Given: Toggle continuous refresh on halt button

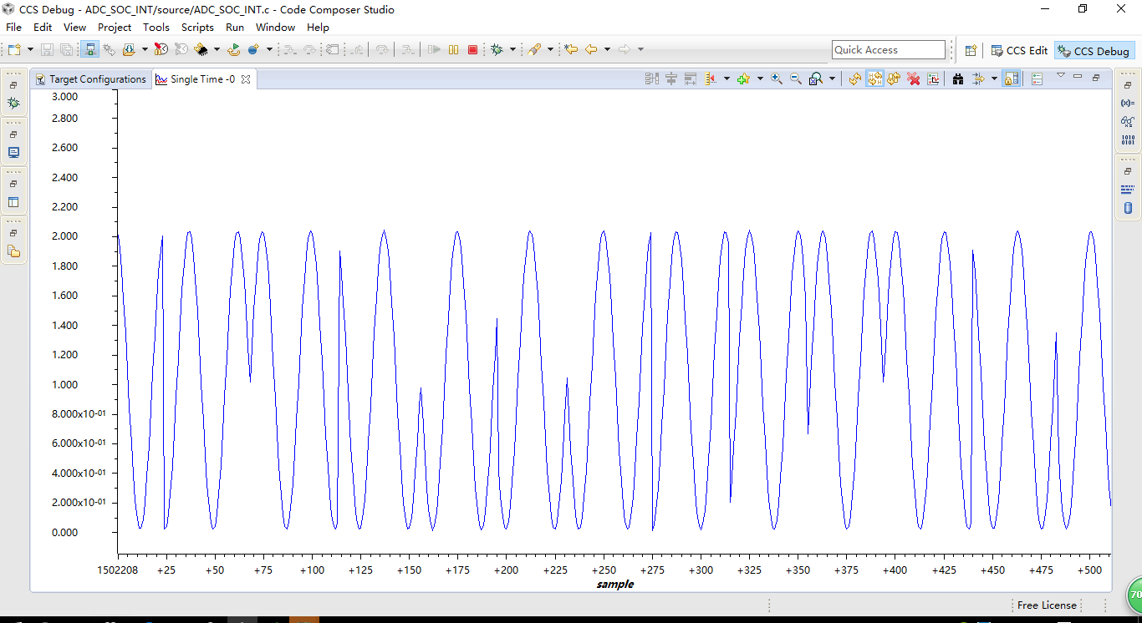Looking at the screenshot, I should 874,79.
